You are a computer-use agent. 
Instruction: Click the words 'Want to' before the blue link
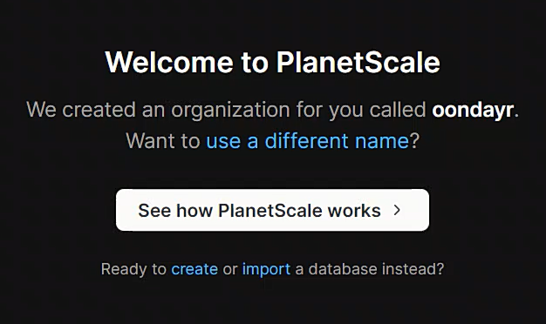[x=163, y=141]
